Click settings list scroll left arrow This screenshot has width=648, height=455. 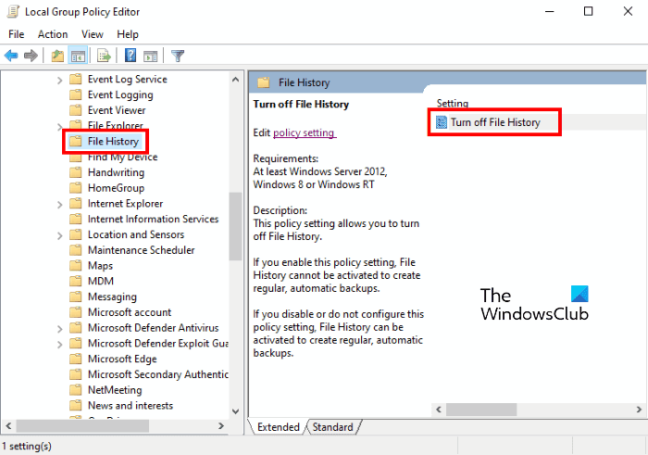pos(439,410)
